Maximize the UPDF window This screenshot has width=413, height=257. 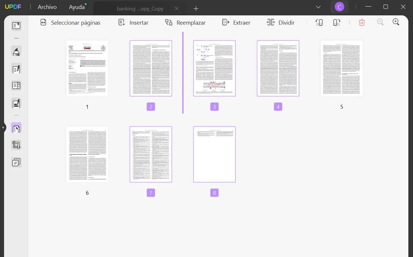386,7
